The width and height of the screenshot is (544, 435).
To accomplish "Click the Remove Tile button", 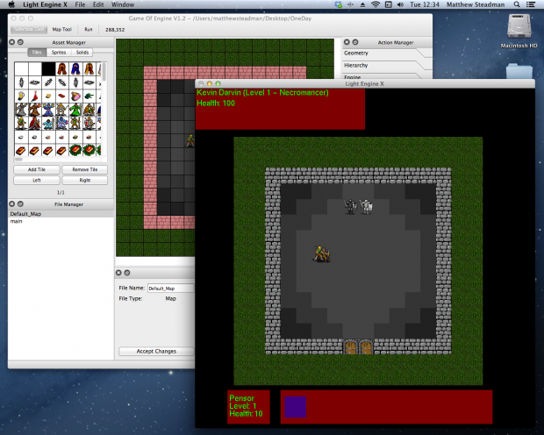I will tap(84, 169).
